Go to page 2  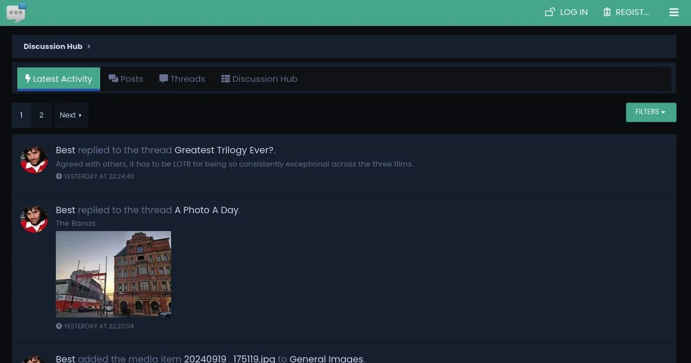[41, 115]
